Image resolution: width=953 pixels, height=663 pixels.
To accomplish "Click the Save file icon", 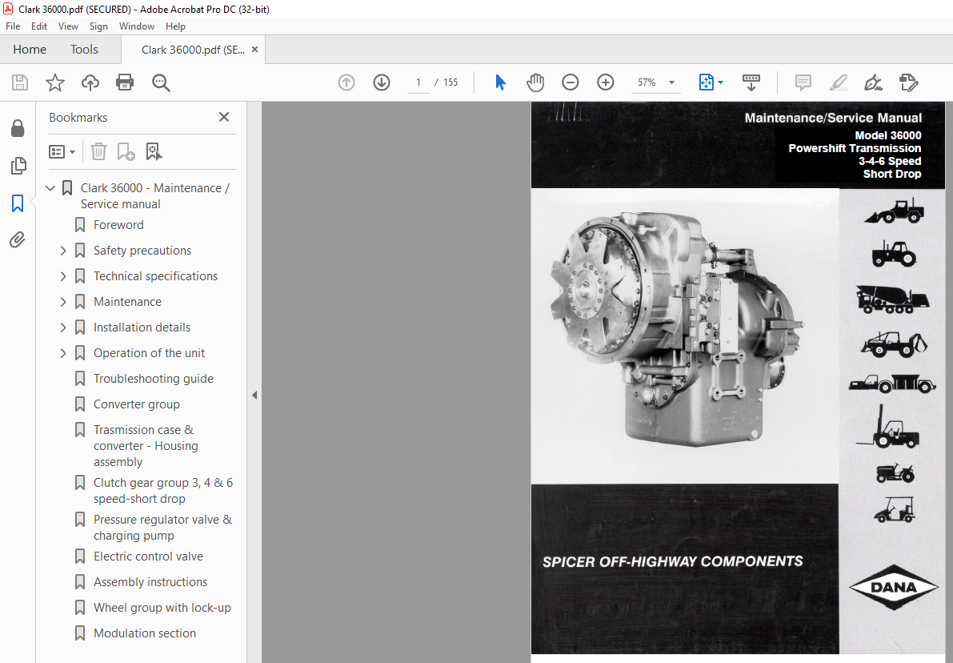I will pyautogui.click(x=20, y=82).
